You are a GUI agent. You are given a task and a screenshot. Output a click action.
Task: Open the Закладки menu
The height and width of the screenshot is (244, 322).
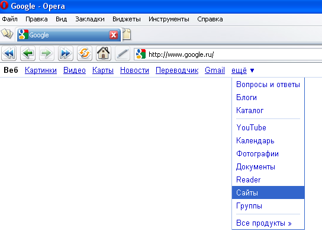90,19
